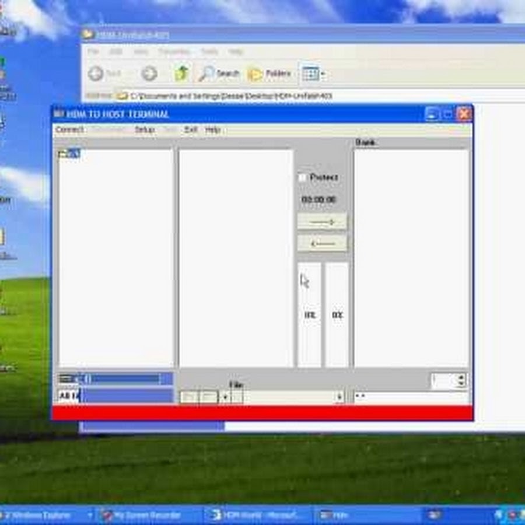The width and height of the screenshot is (525, 525).
Task: Select the C: drive folder icon in tree
Action: [62, 153]
